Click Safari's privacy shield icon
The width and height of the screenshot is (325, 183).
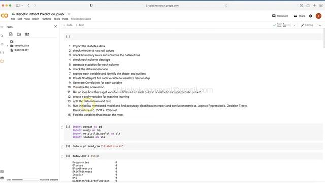click(91, 6)
